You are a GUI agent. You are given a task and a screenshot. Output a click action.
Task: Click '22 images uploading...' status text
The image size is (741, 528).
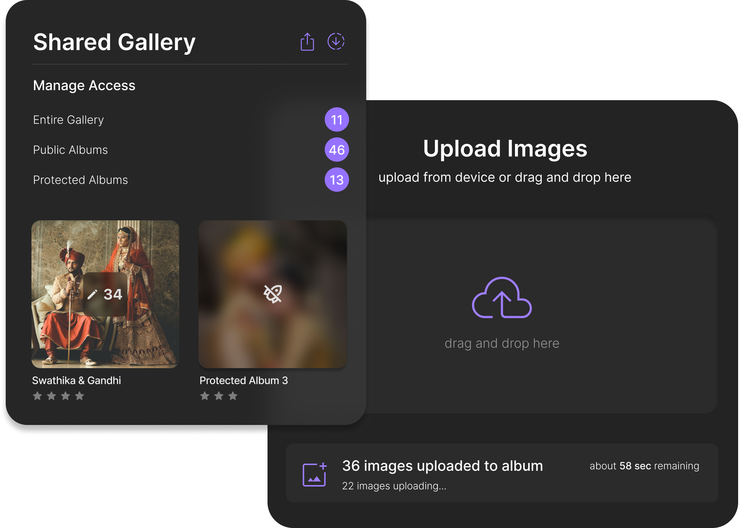(x=394, y=486)
